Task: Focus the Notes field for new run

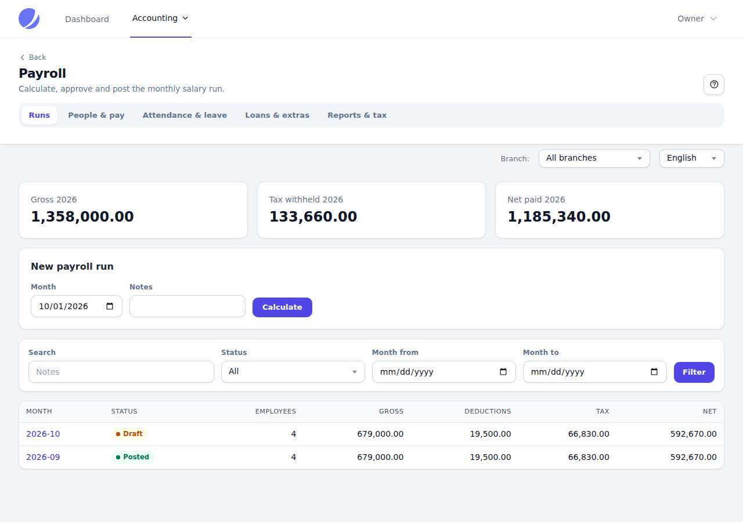Action: 187,306
